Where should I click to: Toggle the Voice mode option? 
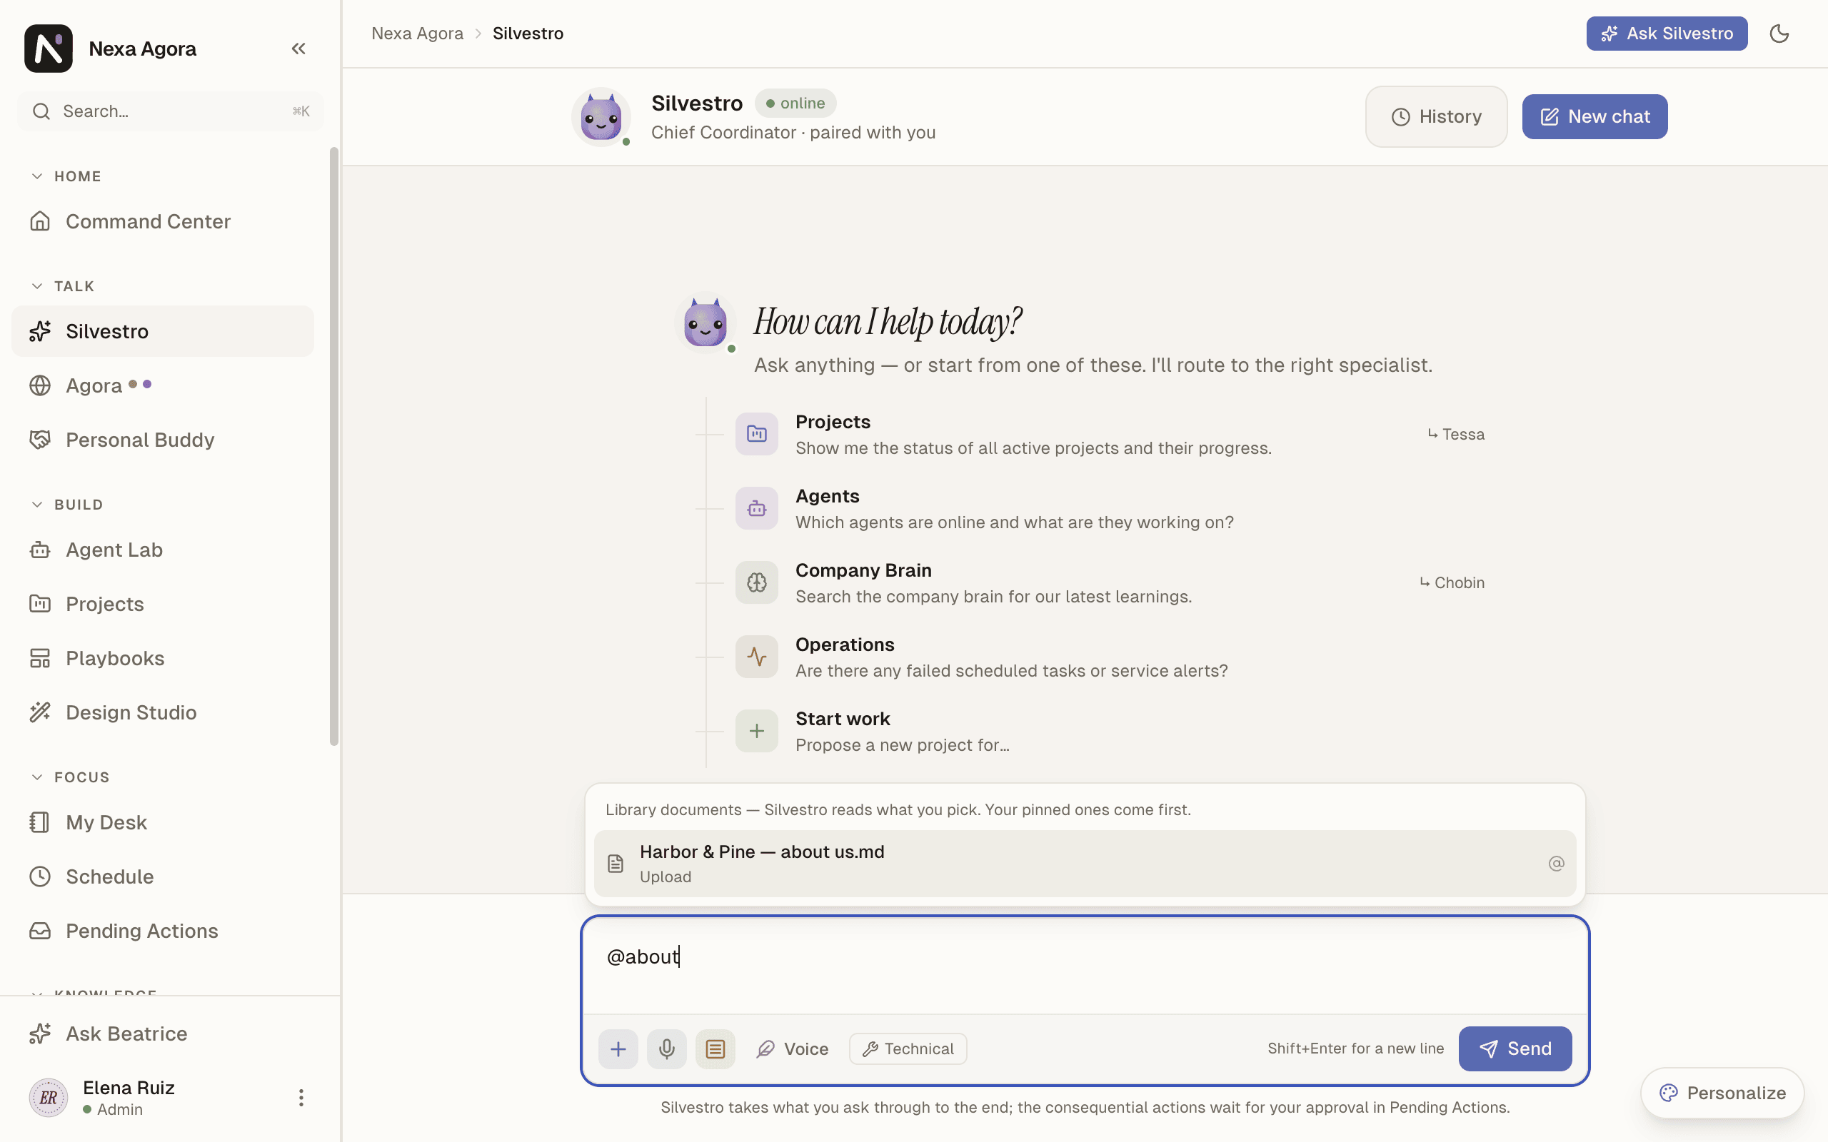coord(792,1048)
